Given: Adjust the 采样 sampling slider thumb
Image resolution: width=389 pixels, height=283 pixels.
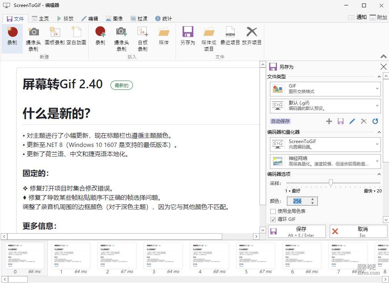Looking at the screenshot, I should tap(331, 183).
